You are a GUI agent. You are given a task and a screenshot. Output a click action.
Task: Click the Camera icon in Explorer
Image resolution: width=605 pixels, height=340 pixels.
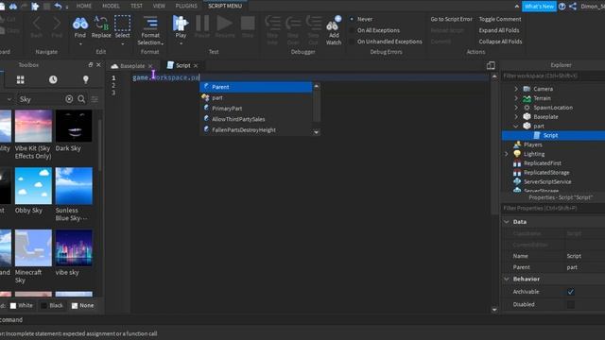[x=527, y=89]
